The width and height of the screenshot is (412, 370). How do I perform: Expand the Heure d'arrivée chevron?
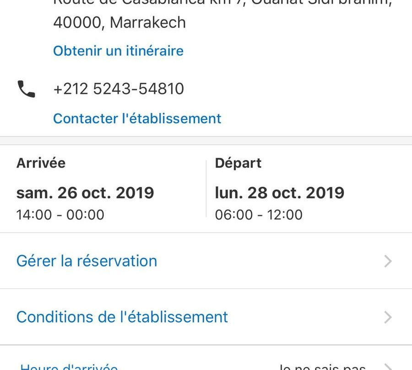click(x=388, y=367)
